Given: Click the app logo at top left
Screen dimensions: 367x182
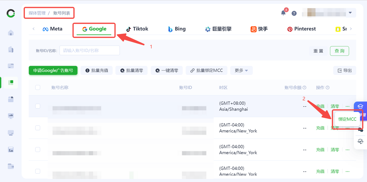Looking at the screenshot, I should click(x=11, y=13).
